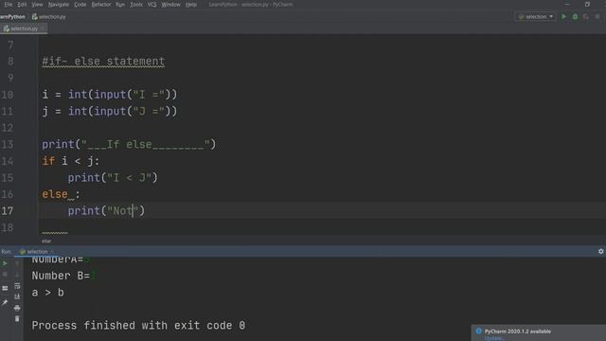
Task: Click the 'if i < j:' line
Action: (x=70, y=161)
